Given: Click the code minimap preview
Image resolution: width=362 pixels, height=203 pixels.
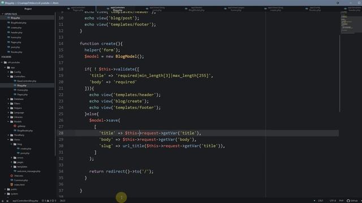Looking at the screenshot, I should [351, 23].
